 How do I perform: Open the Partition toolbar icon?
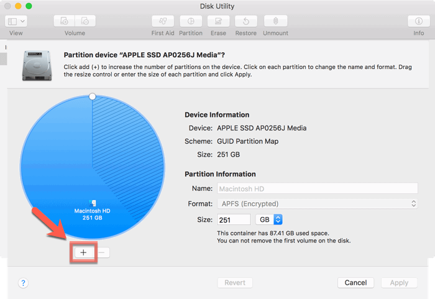pos(191,21)
